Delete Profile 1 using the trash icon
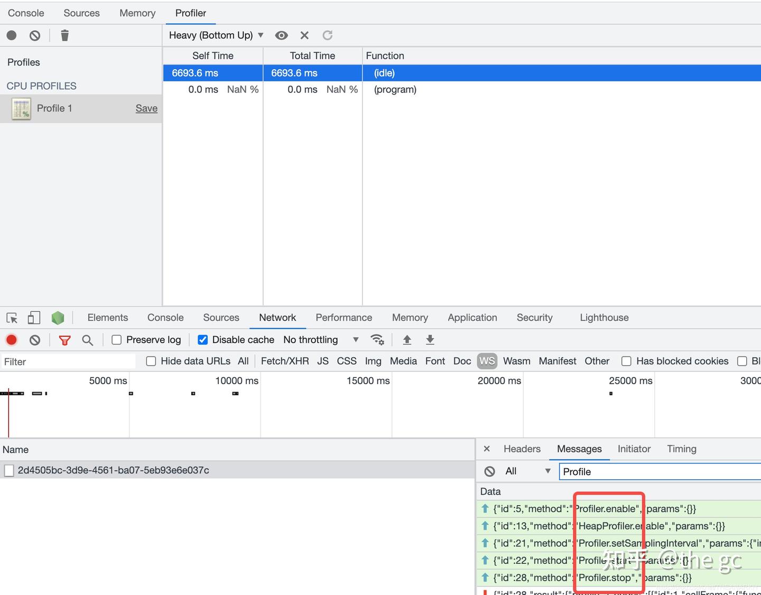This screenshot has width=761, height=595. point(64,35)
